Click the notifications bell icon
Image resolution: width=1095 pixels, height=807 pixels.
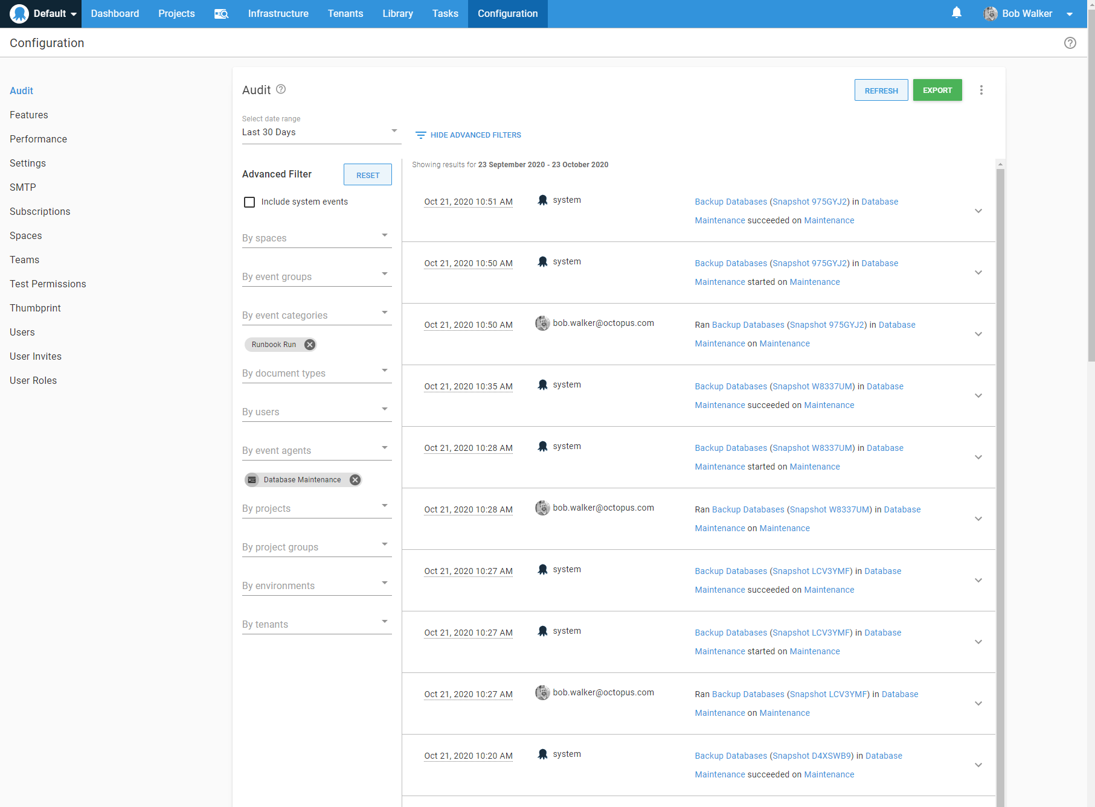click(956, 13)
